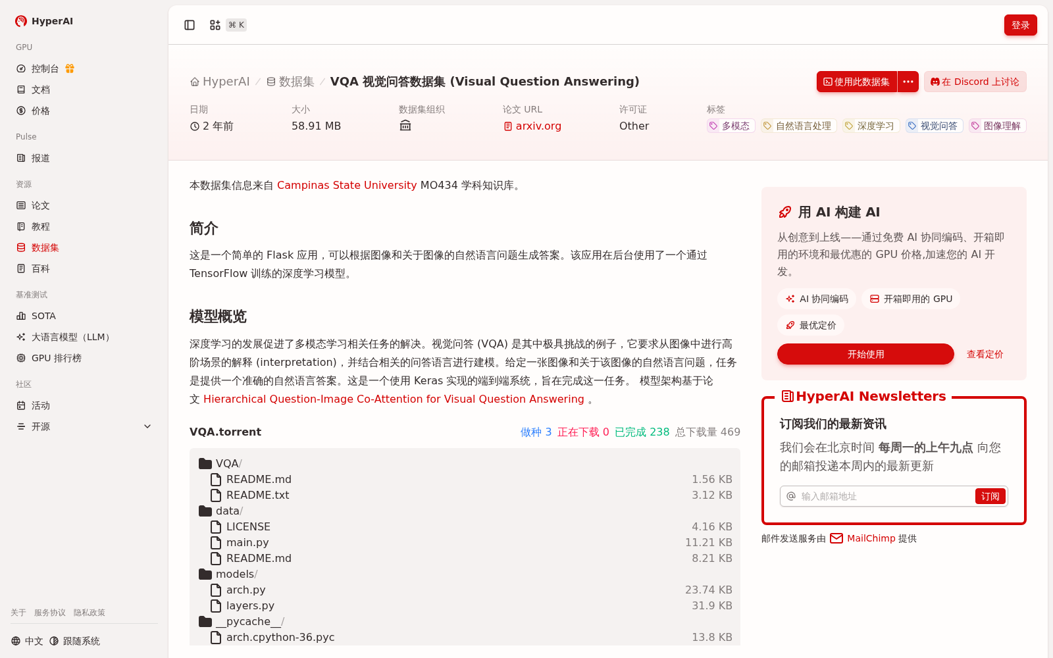The image size is (1053, 658).
Task: Click AI 协同编码 chip
Action: pyautogui.click(x=816, y=299)
